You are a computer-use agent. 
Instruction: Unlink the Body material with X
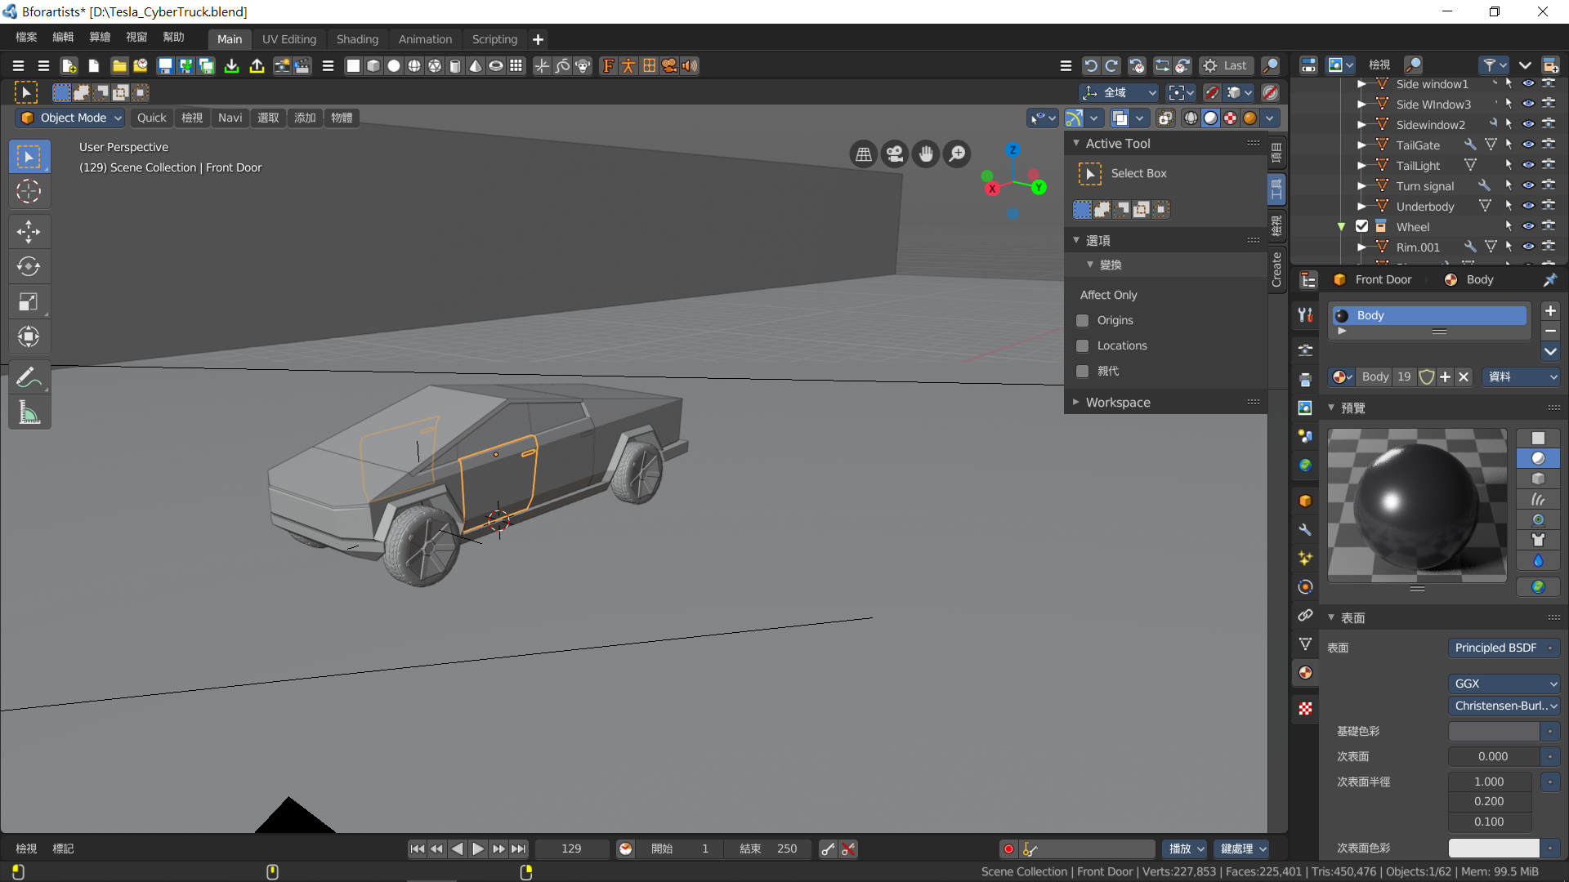pyautogui.click(x=1464, y=376)
